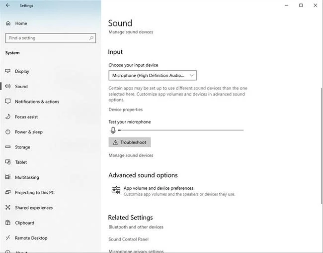This screenshot has width=323, height=253.
Task: Click the Multitasking icon
Action: [8, 177]
